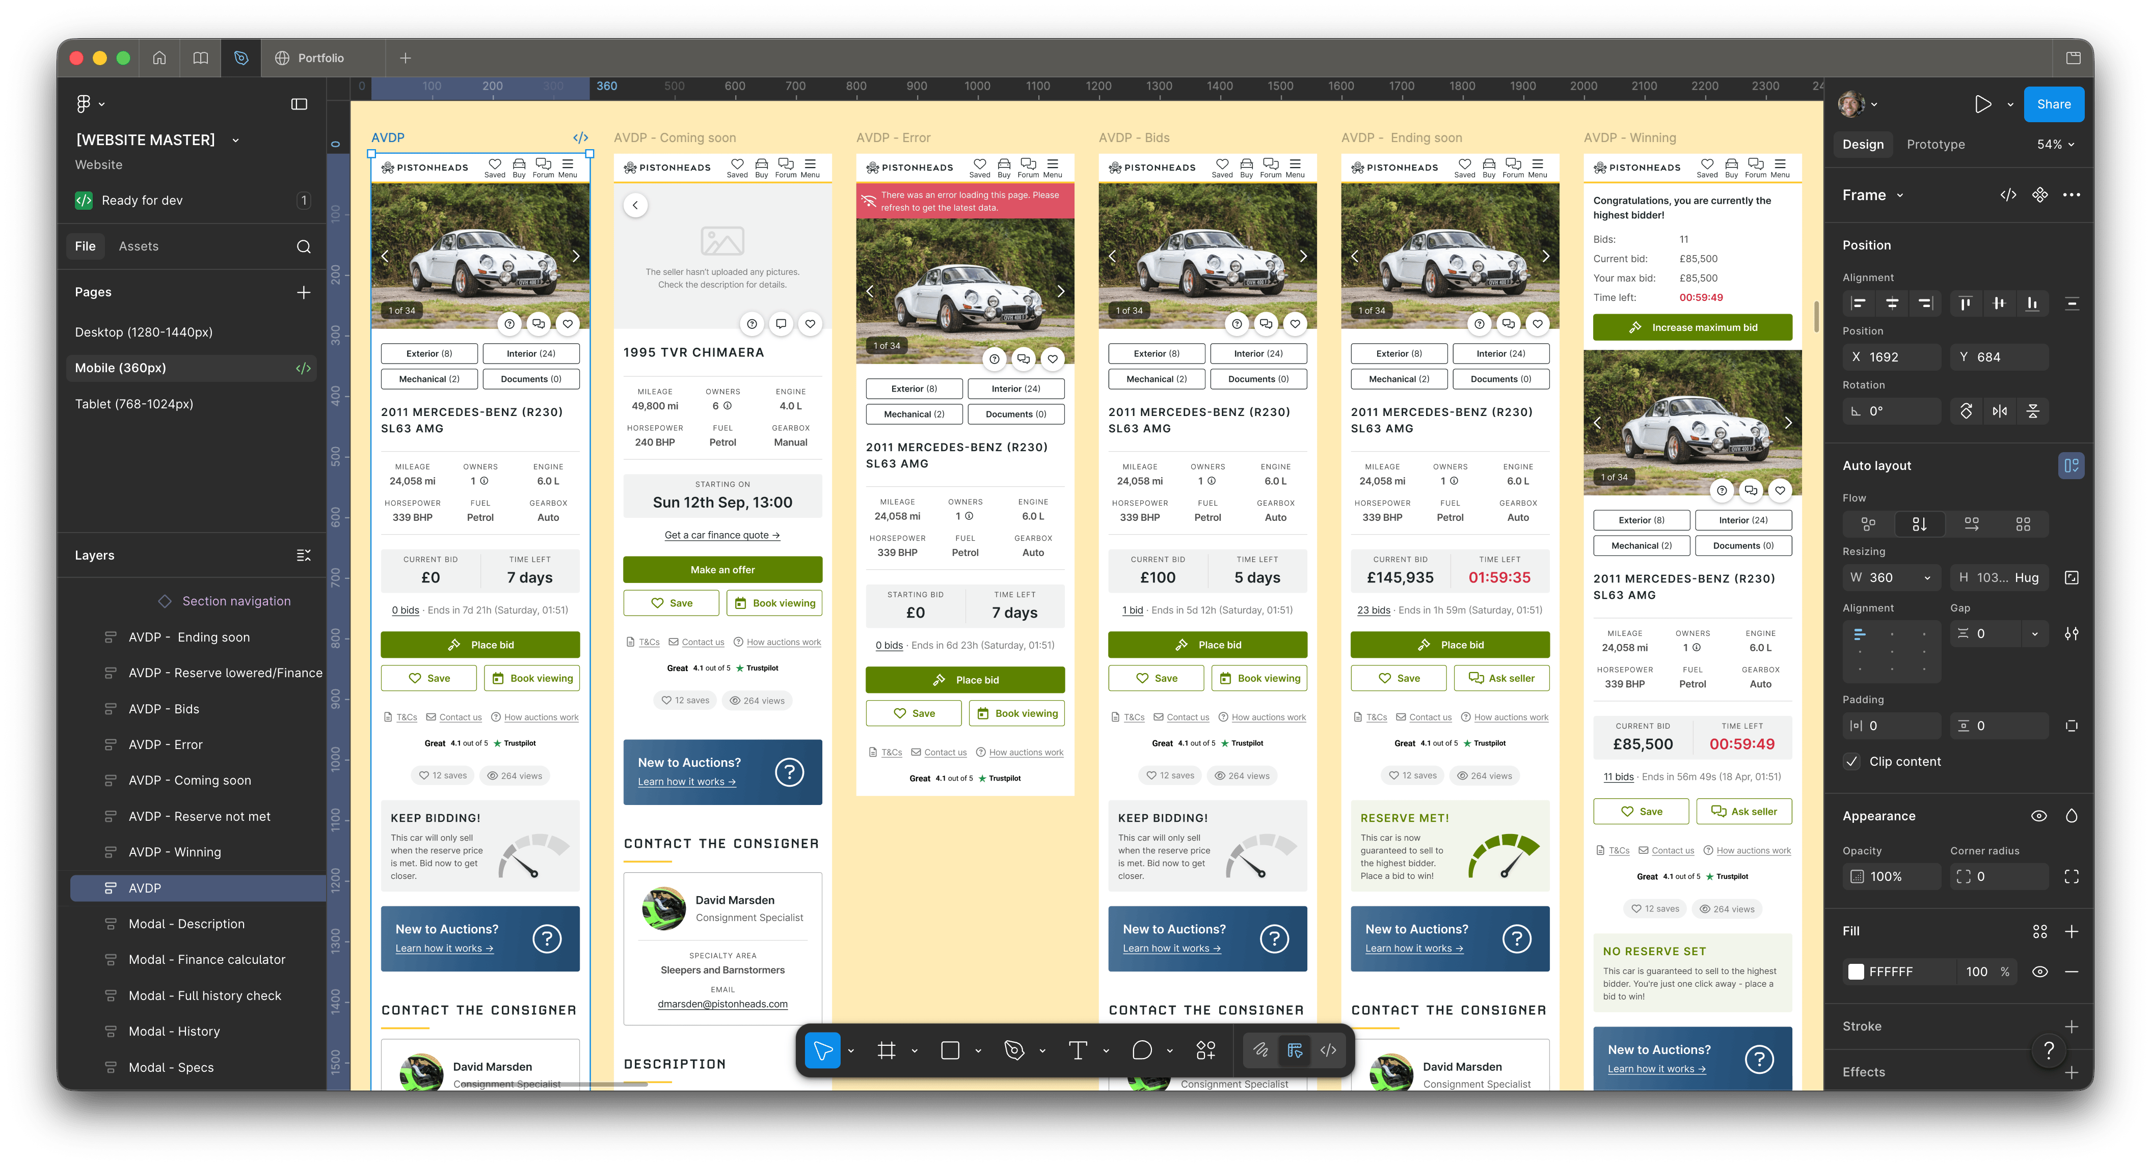2151x1166 pixels.
Task: Click the align bottom icon
Action: (x=2032, y=303)
